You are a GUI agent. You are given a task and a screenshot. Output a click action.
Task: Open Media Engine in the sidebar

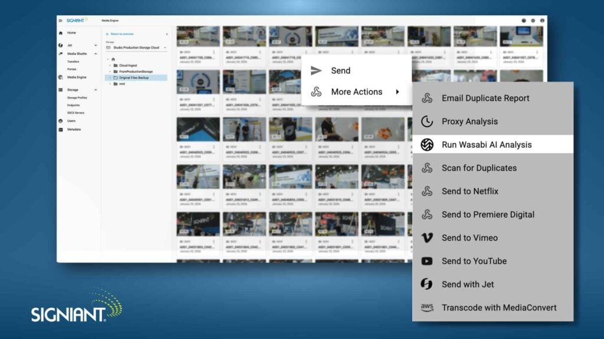77,77
